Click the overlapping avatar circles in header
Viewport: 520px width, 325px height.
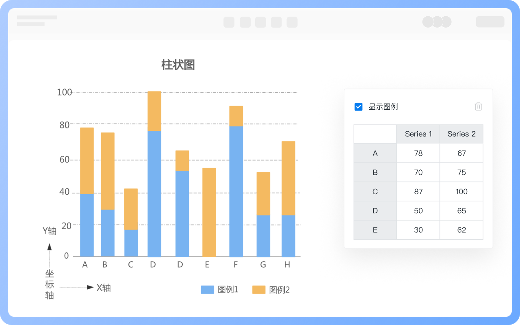tap(437, 22)
